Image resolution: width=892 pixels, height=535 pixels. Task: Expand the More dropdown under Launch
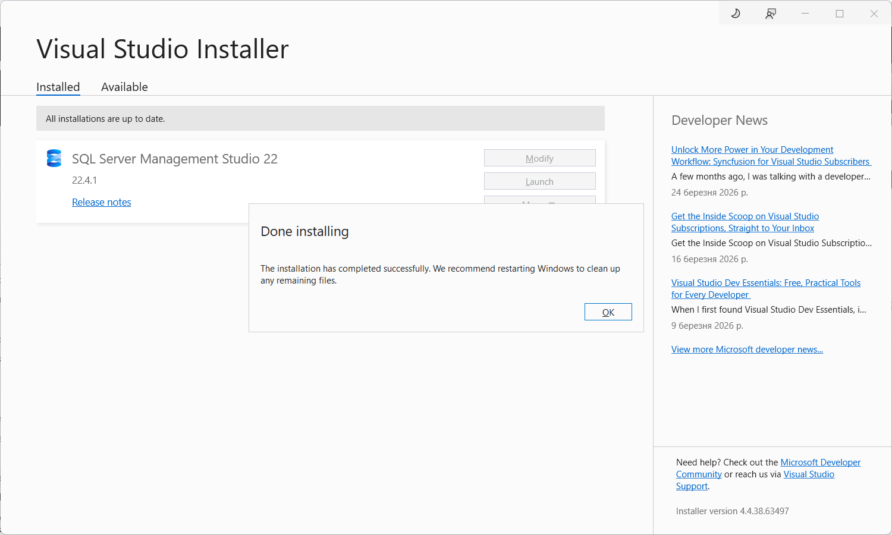coord(539,200)
